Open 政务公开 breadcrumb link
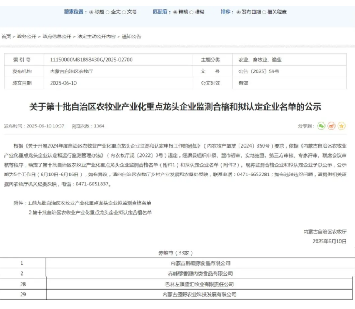This screenshot has width=355, height=309. click(x=27, y=37)
